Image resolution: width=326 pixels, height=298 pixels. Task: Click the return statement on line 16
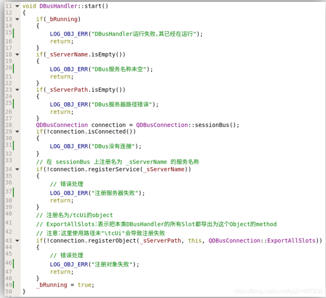coord(62,41)
